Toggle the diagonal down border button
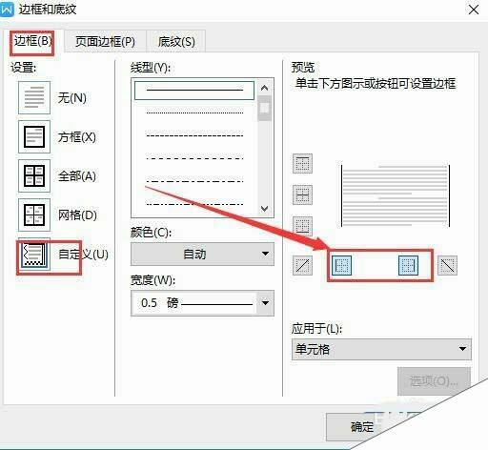The height and width of the screenshot is (450, 488). coord(448,265)
